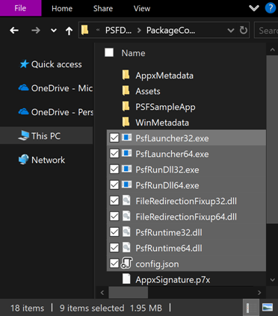278x316 pixels.
Task: Open the recent locations dropdown arrow
Action: coord(54,31)
